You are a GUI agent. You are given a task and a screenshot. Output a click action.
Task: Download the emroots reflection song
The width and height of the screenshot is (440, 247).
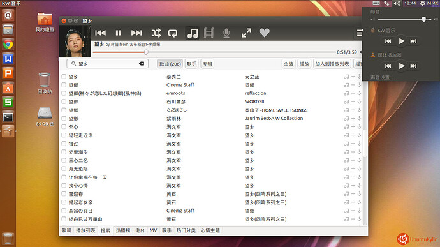pos(359,93)
